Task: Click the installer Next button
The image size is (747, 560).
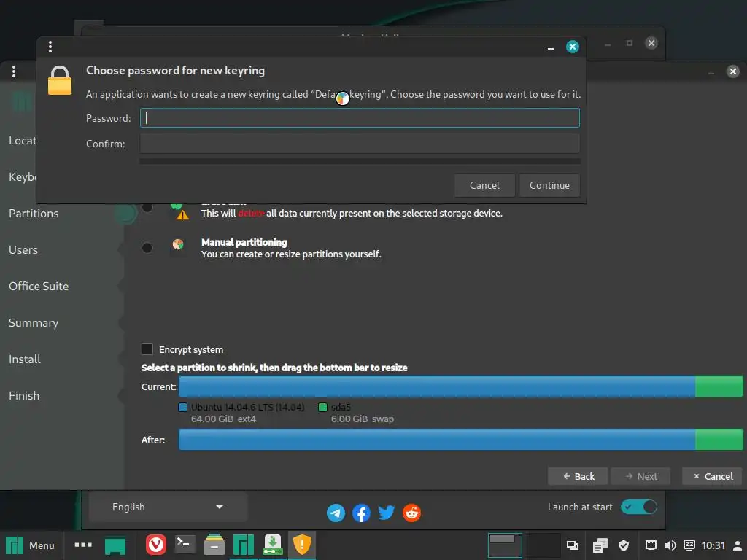Action: [640, 476]
